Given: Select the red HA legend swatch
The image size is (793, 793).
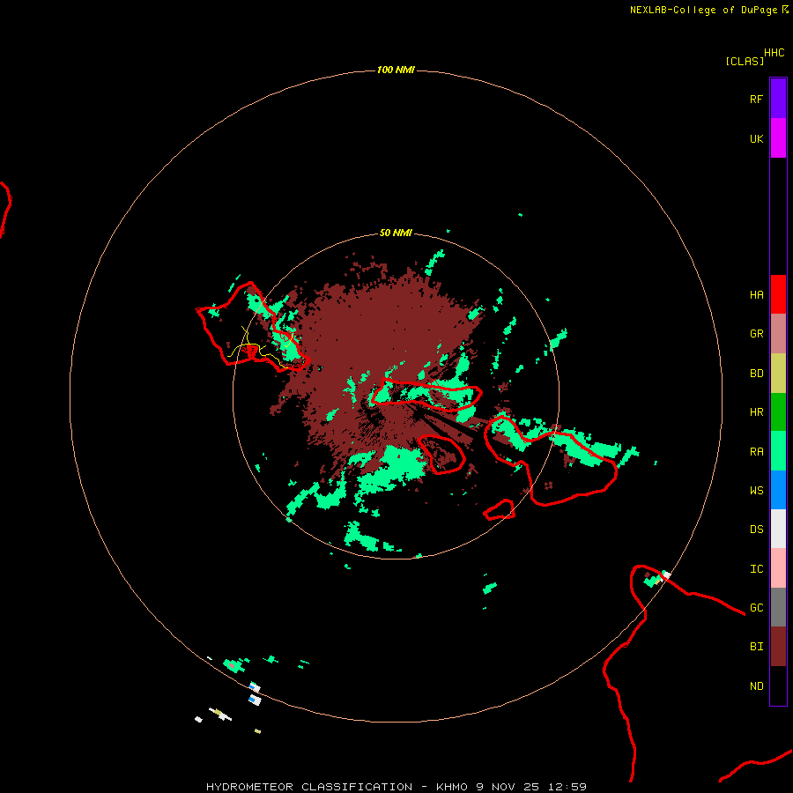Looking at the screenshot, I should (778, 294).
